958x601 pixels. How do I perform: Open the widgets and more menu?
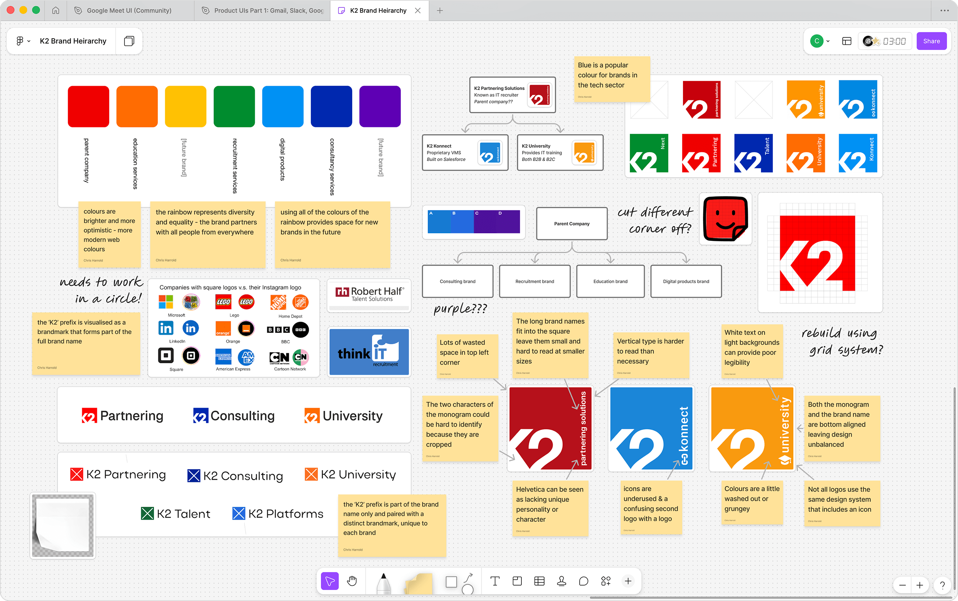pos(606,581)
